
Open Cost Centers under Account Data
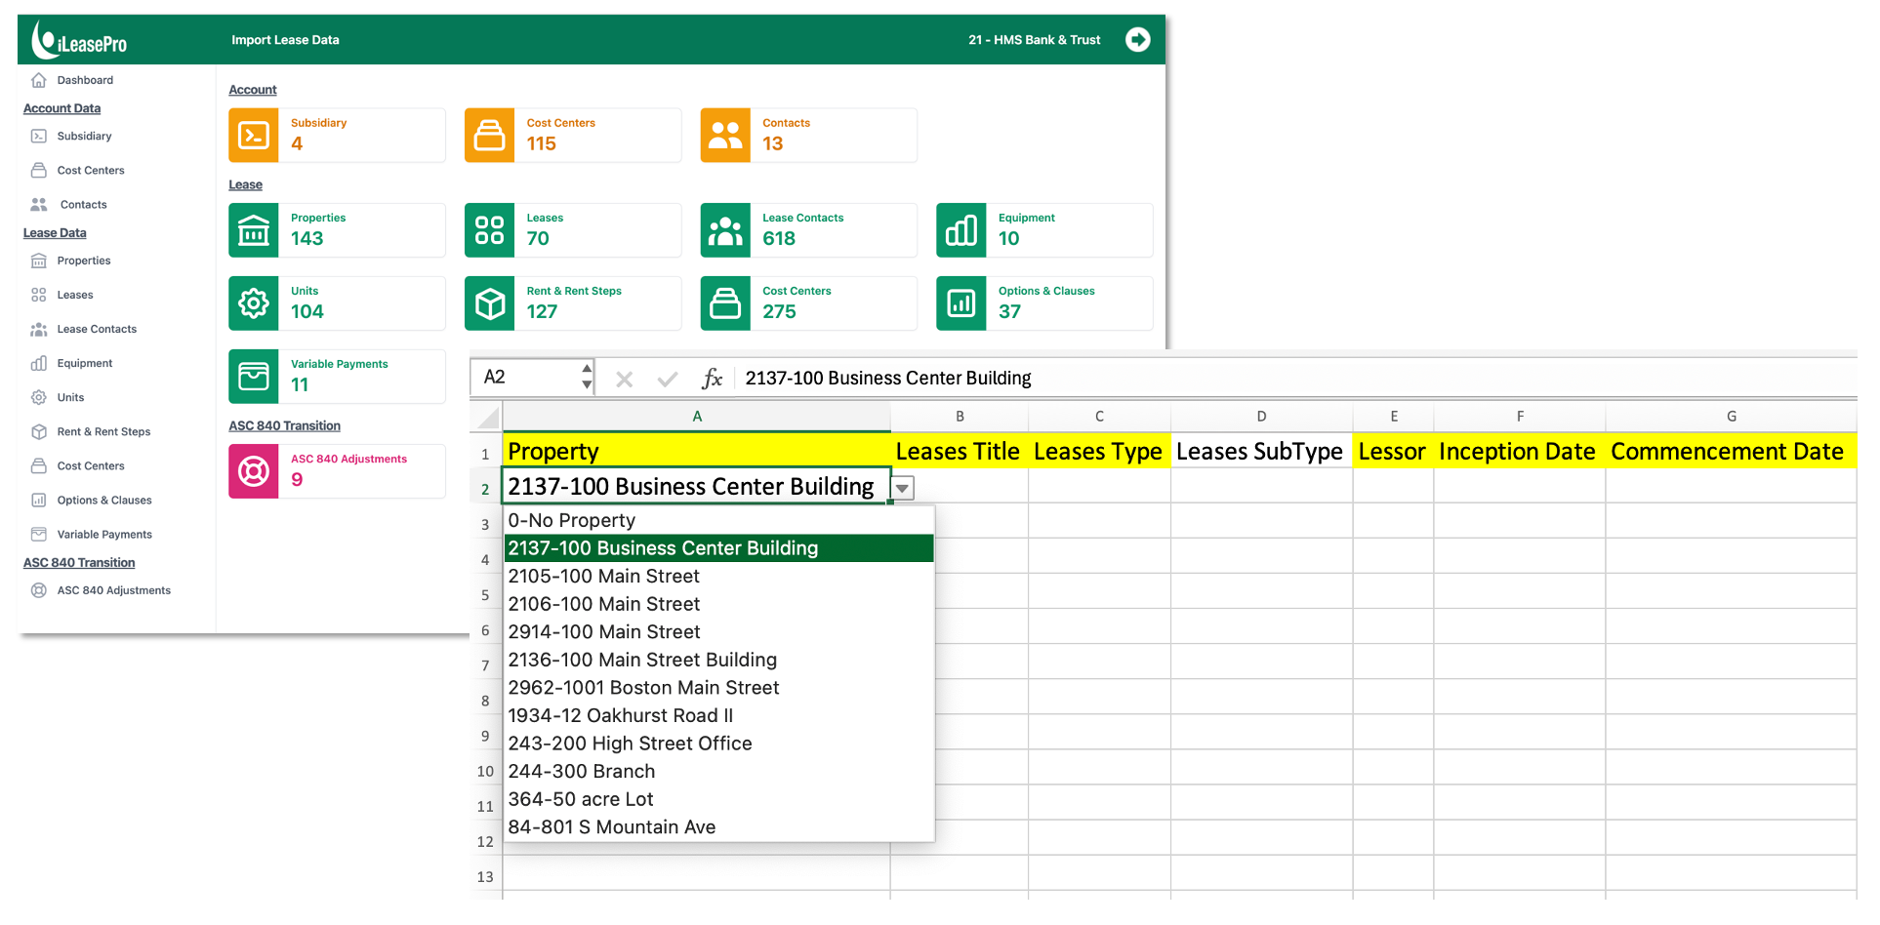coord(91,170)
